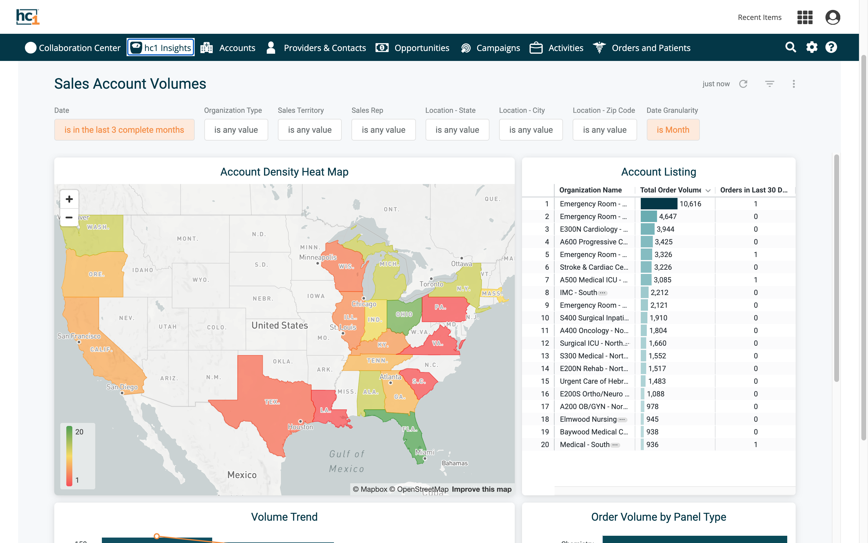Zoom in on the heat map
868x543 pixels.
69,198
